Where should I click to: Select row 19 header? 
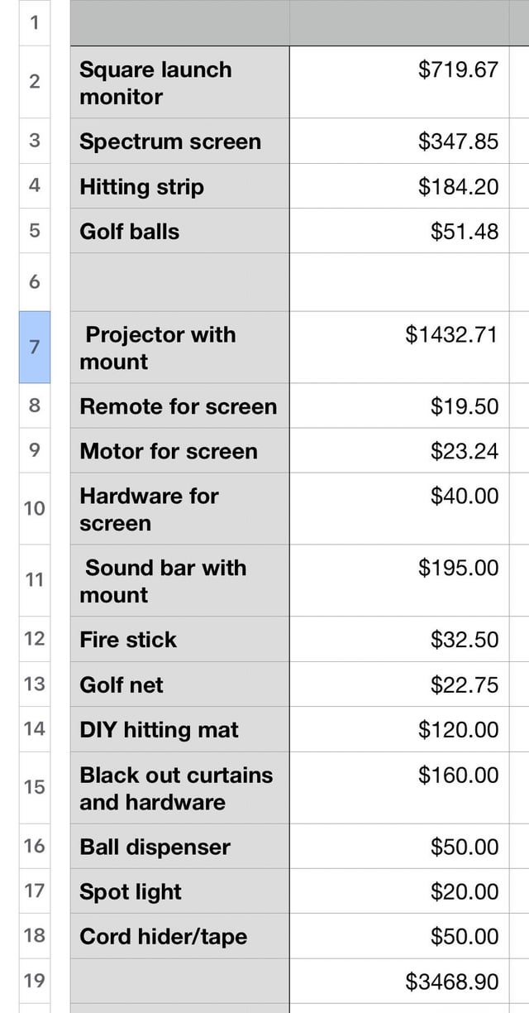34,982
